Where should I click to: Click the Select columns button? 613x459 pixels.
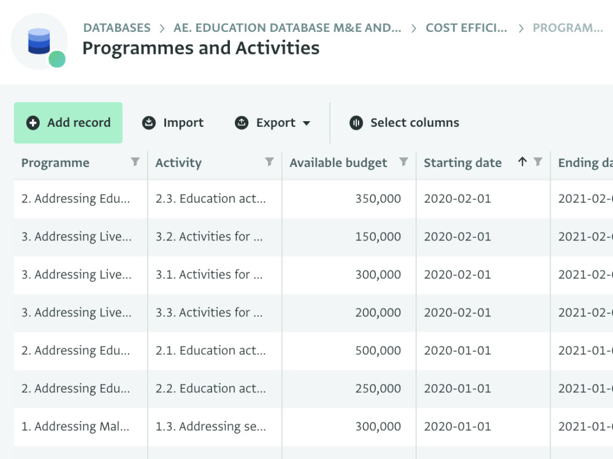point(404,122)
